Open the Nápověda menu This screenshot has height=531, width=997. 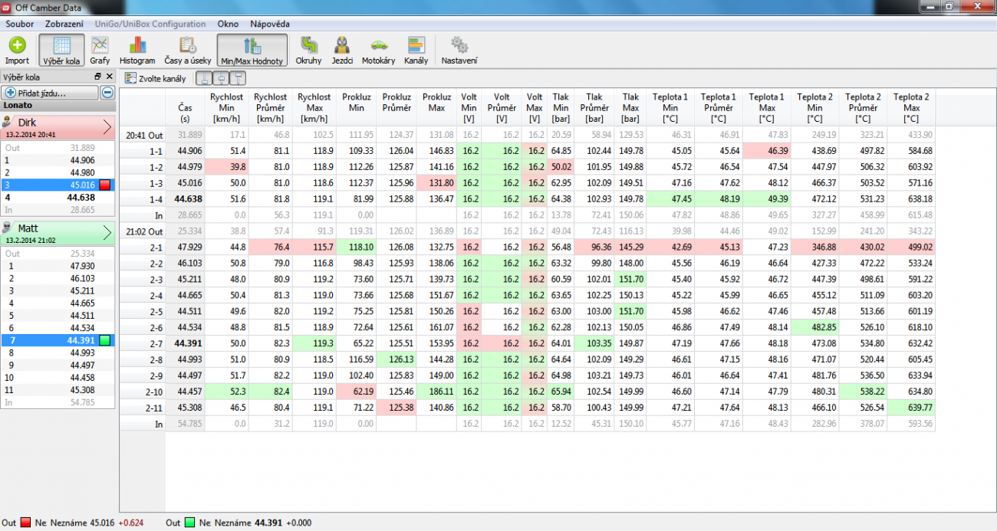click(x=270, y=24)
